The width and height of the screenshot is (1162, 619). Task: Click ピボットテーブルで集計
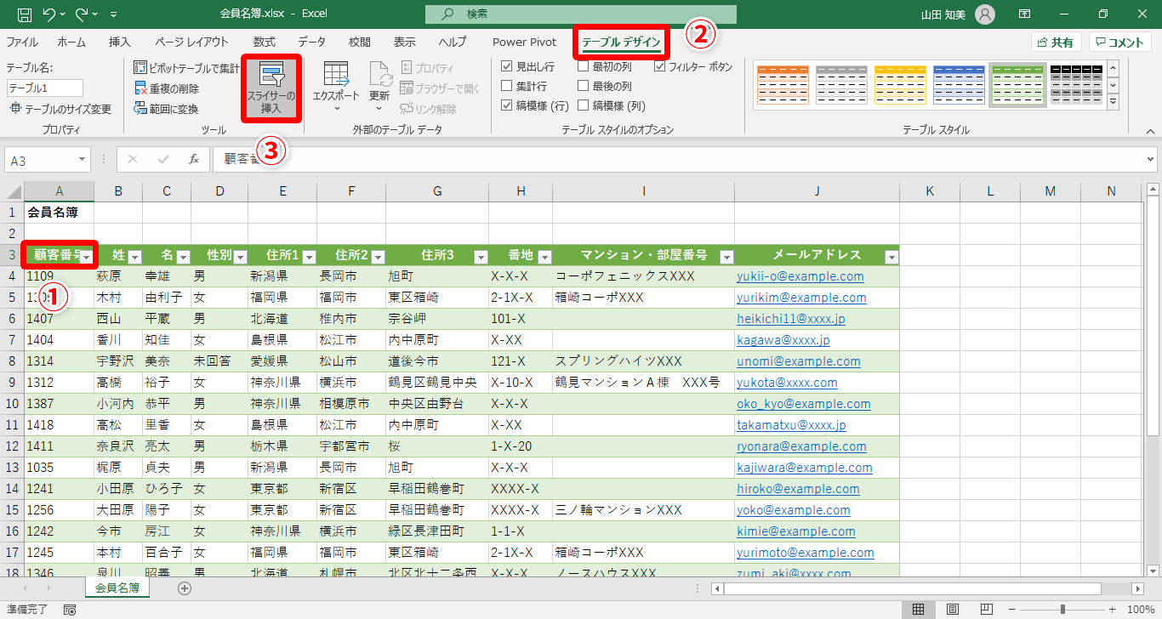[x=187, y=67]
